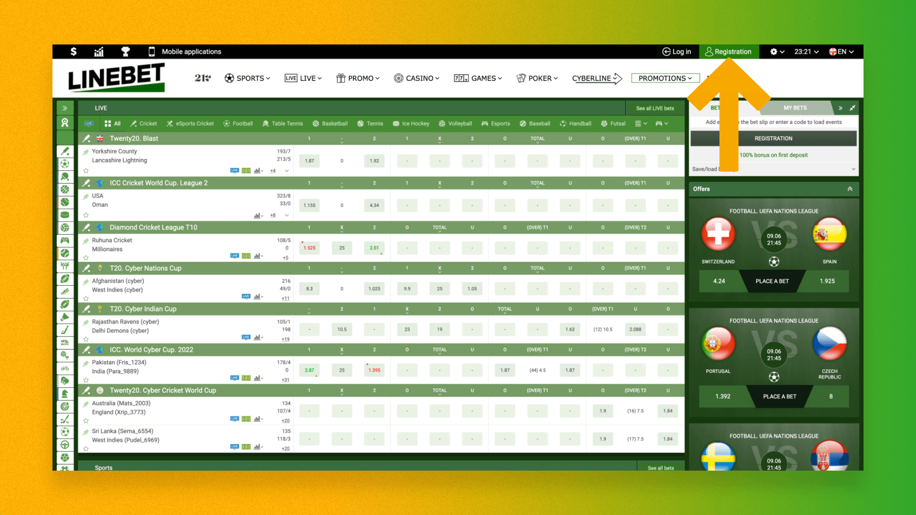Open the GAMES menu
This screenshot has width=916, height=515.
point(478,78)
